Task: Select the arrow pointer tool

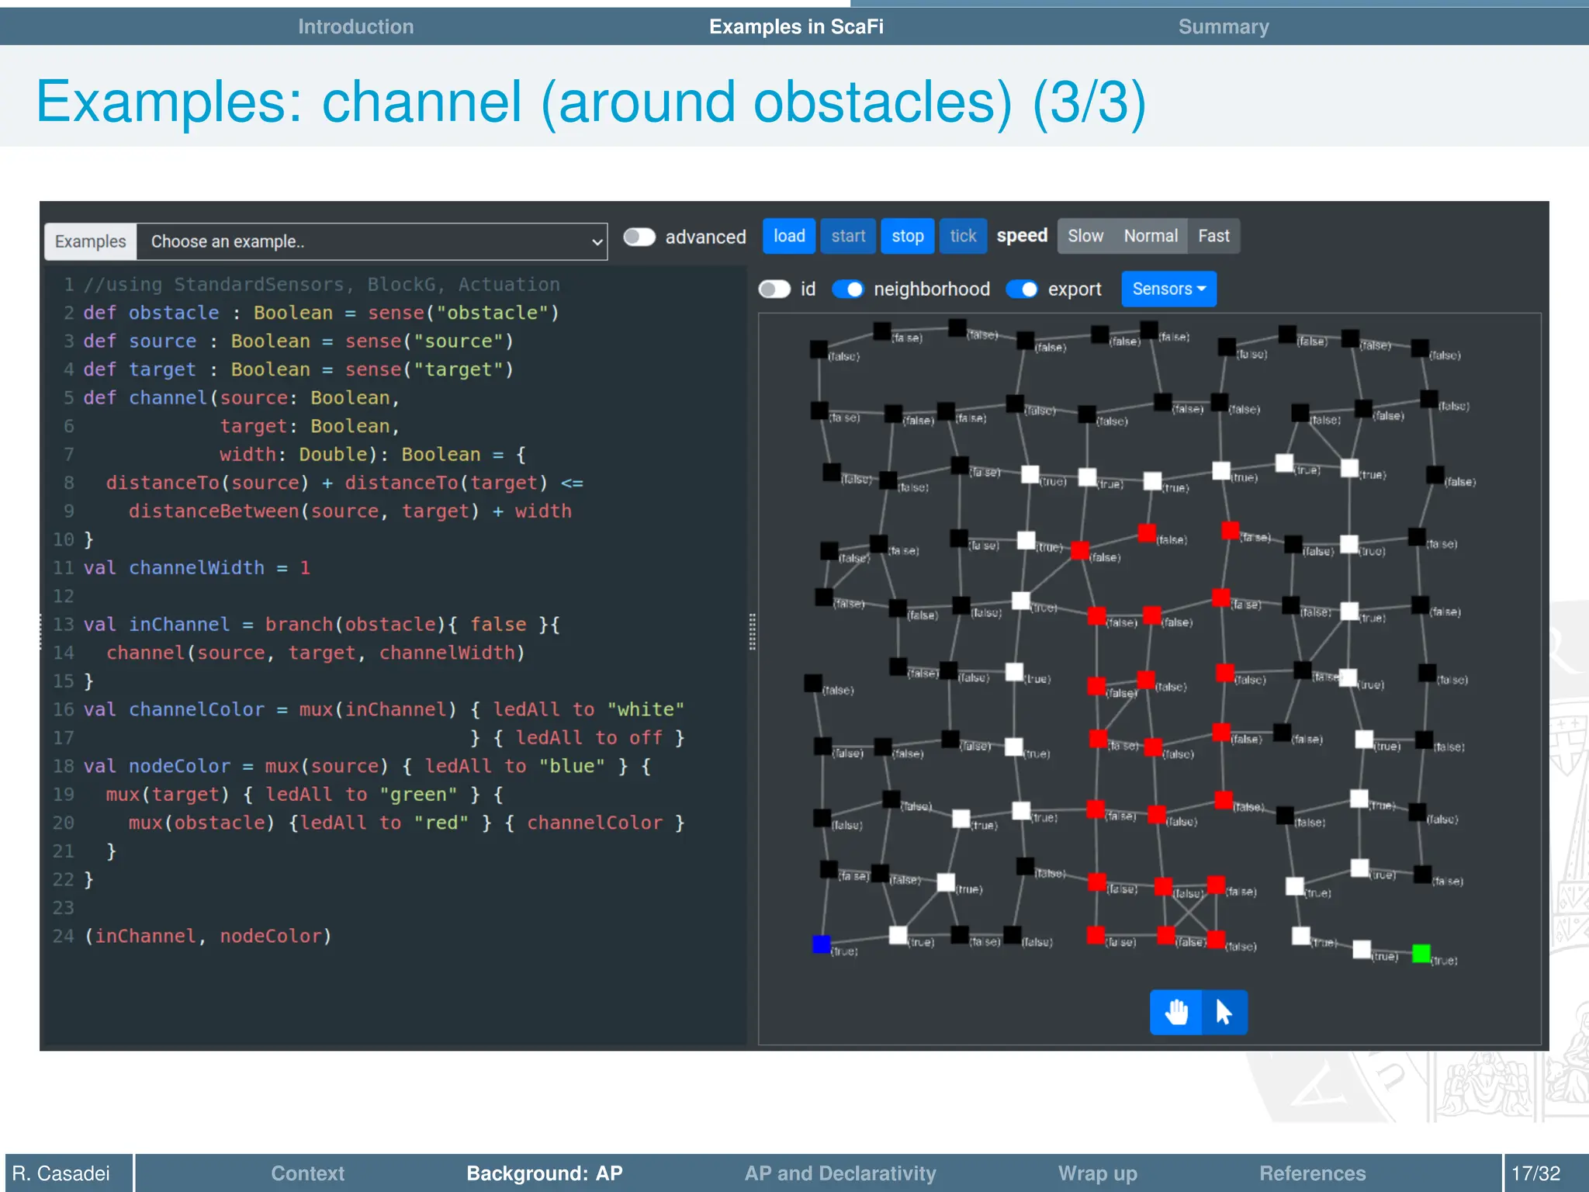Action: pos(1224,1012)
